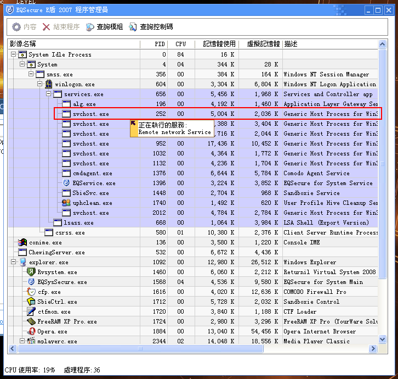Click the 結束程序 red X icon
The width and height of the screenshot is (398, 379).
[x=46, y=27]
